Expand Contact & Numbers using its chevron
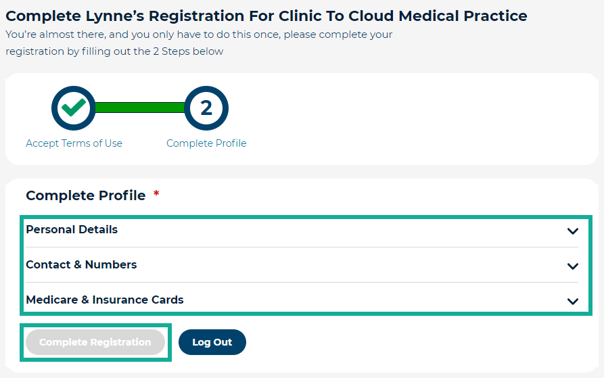The width and height of the screenshot is (604, 378). click(x=573, y=266)
